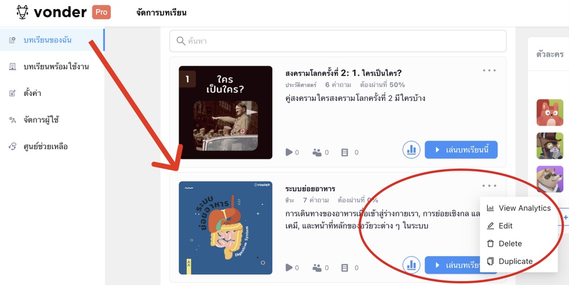Open analytics chart icon for digestive system lesson

click(412, 265)
